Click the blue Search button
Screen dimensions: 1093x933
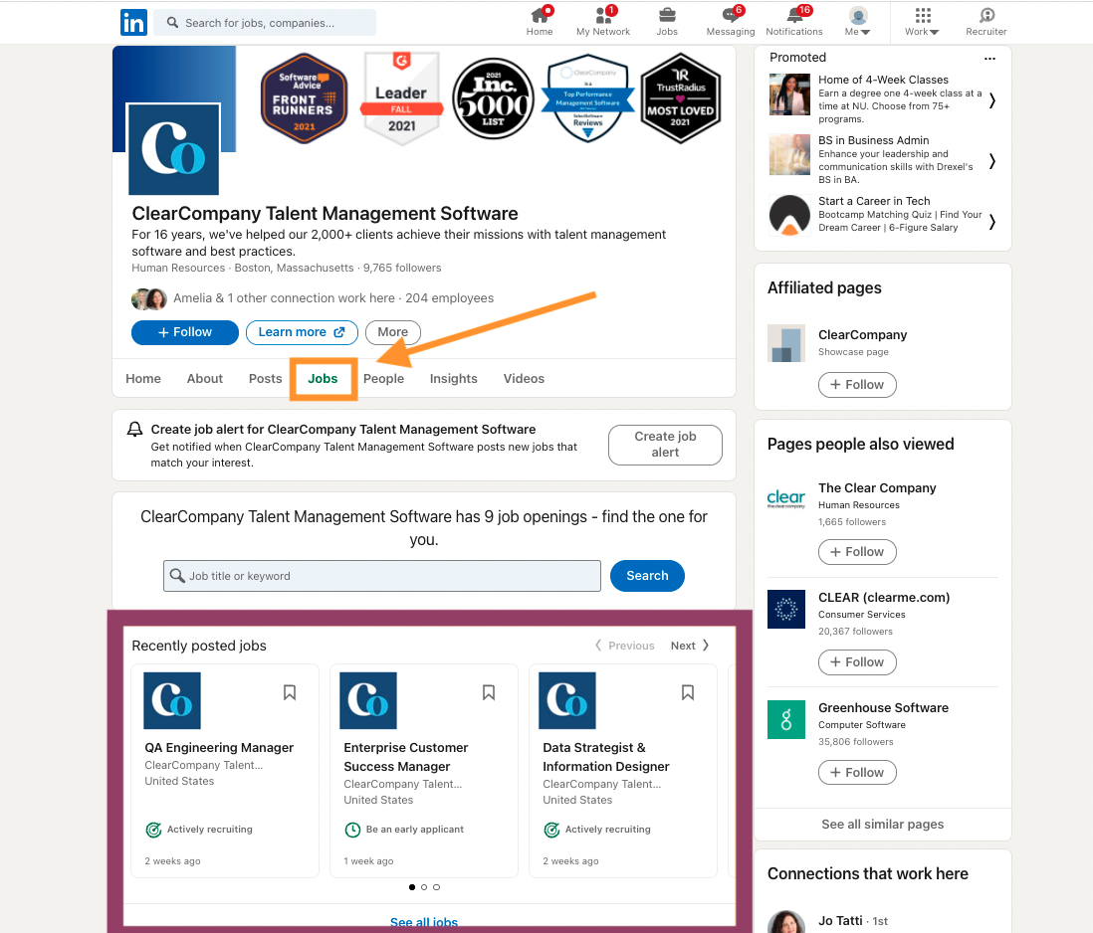pos(647,576)
